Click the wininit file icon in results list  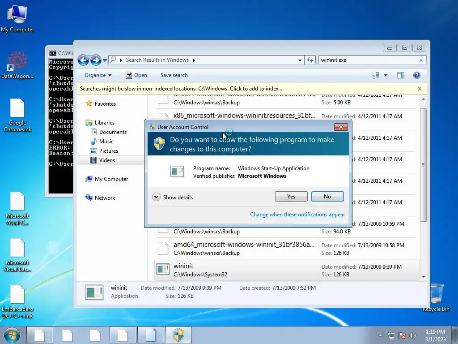(x=163, y=269)
